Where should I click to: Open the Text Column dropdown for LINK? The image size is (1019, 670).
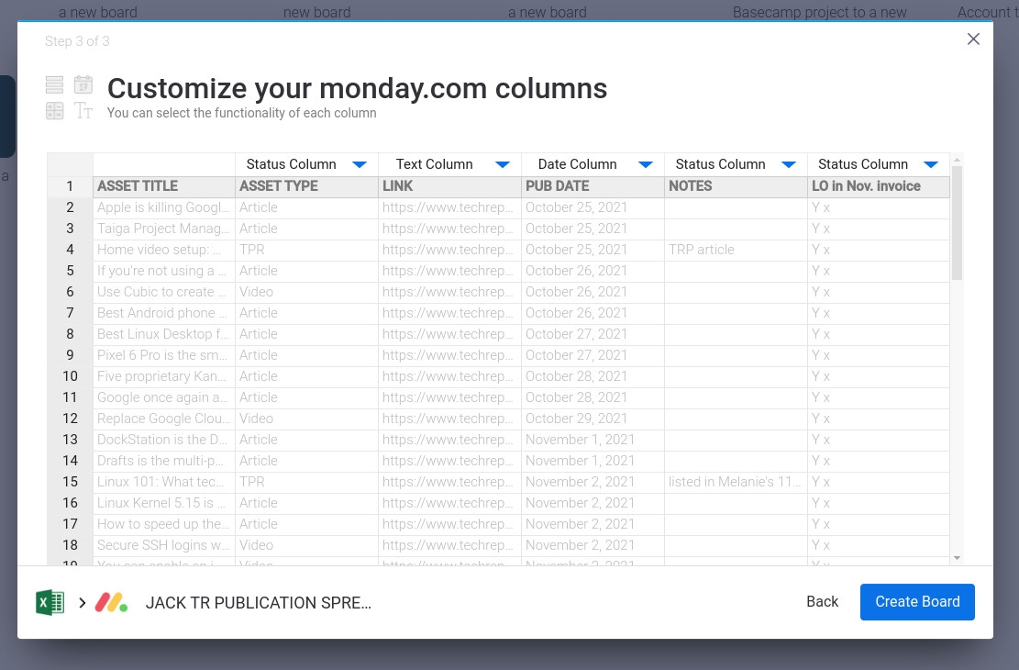pyautogui.click(x=503, y=164)
